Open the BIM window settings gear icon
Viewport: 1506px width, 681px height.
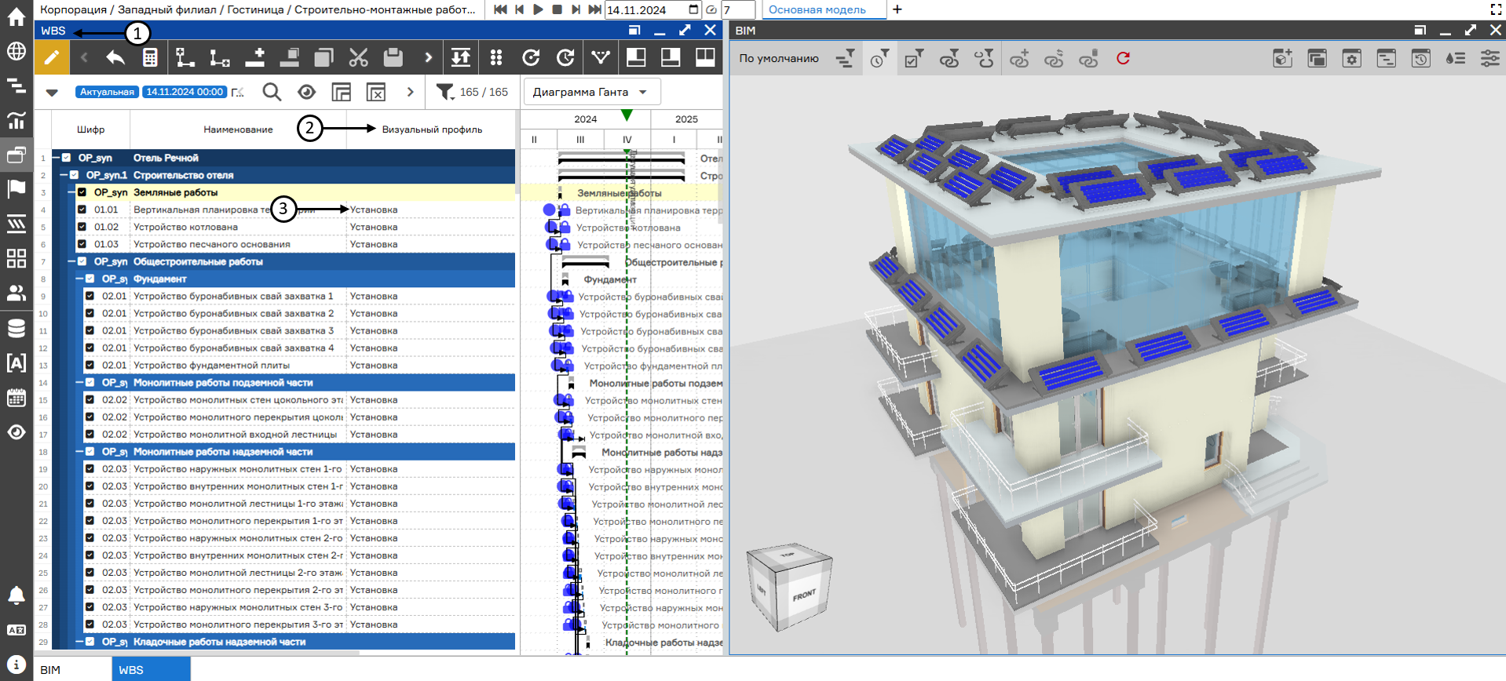(1351, 58)
